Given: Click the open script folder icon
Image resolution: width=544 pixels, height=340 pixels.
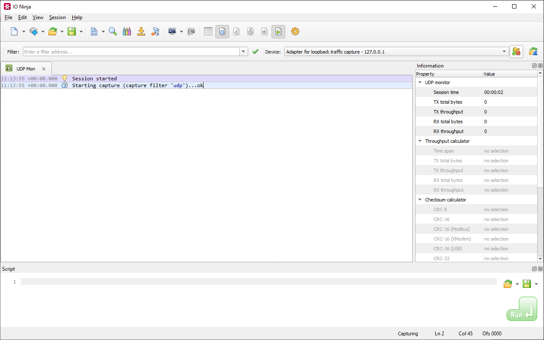Looking at the screenshot, I should tap(507, 284).
